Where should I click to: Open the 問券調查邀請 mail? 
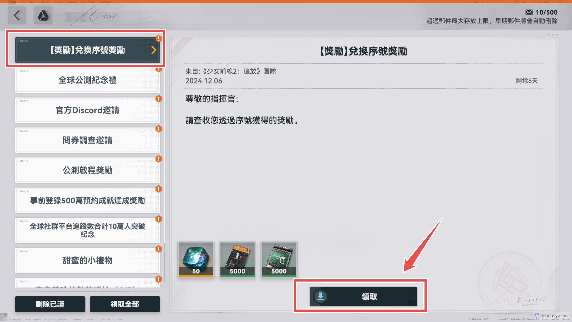point(88,140)
